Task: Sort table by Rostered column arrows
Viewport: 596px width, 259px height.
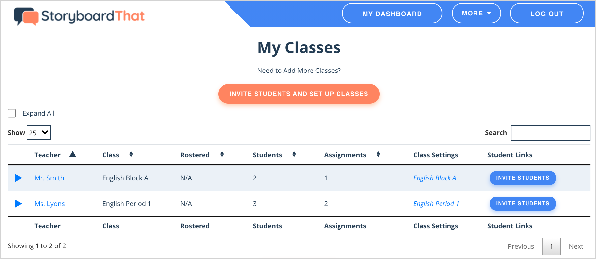Action: click(222, 154)
